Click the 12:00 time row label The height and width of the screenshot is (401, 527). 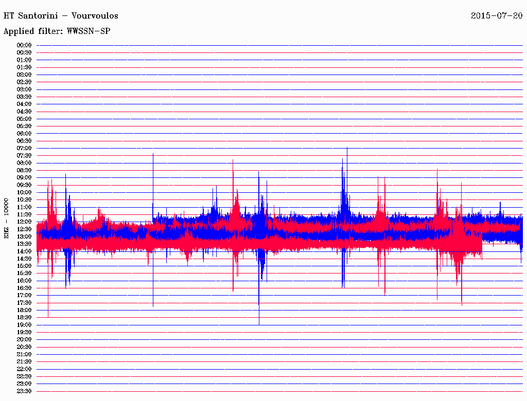point(24,222)
